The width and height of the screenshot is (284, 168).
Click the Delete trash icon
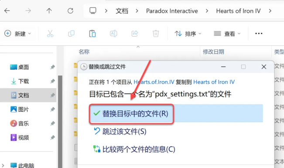click(156, 34)
